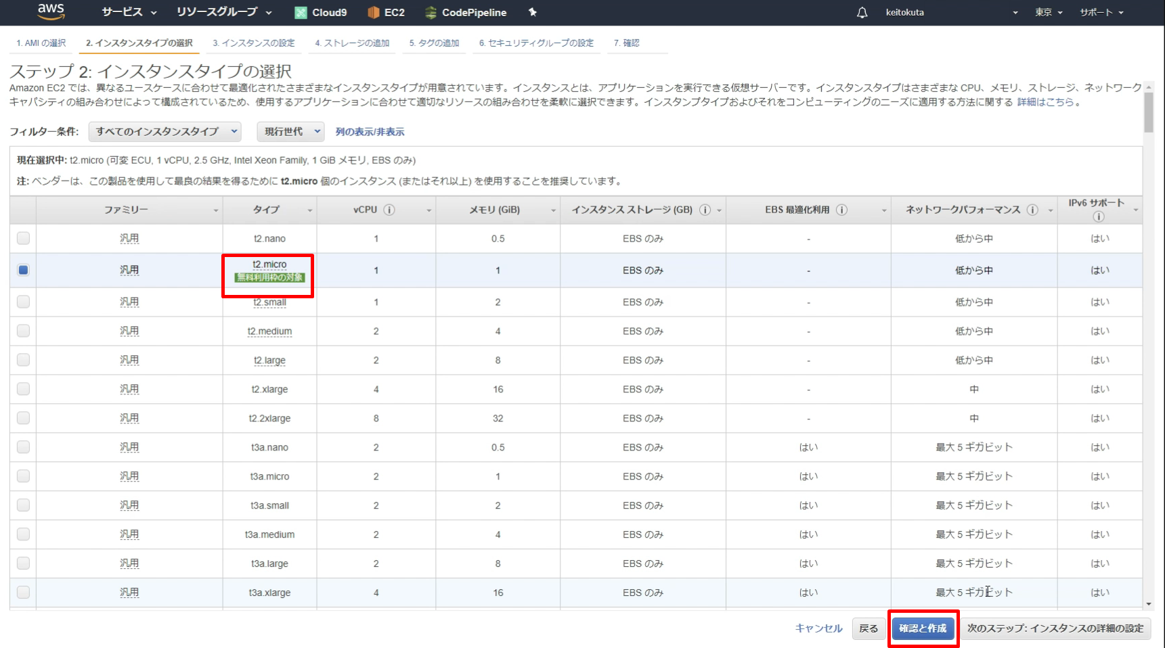Click the scrollbar down arrow
1165x648 pixels.
click(x=1148, y=604)
